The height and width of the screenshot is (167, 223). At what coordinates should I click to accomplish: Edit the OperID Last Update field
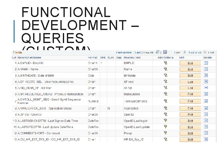pyautogui.click(x=190, y=127)
